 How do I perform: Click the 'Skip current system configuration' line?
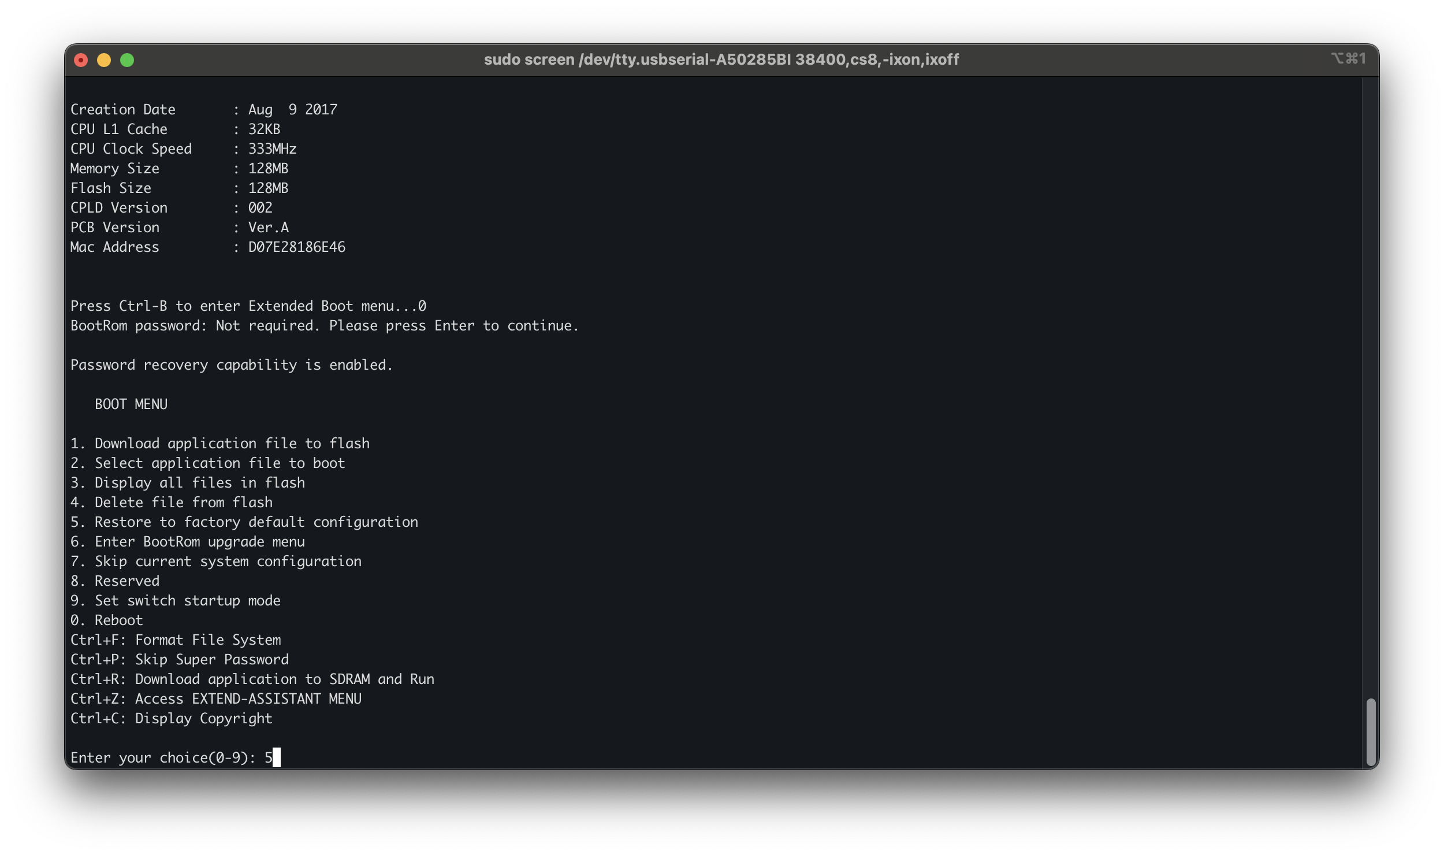215,562
